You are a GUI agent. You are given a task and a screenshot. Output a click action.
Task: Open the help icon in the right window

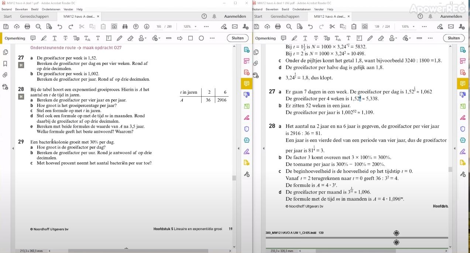[x=420, y=16]
